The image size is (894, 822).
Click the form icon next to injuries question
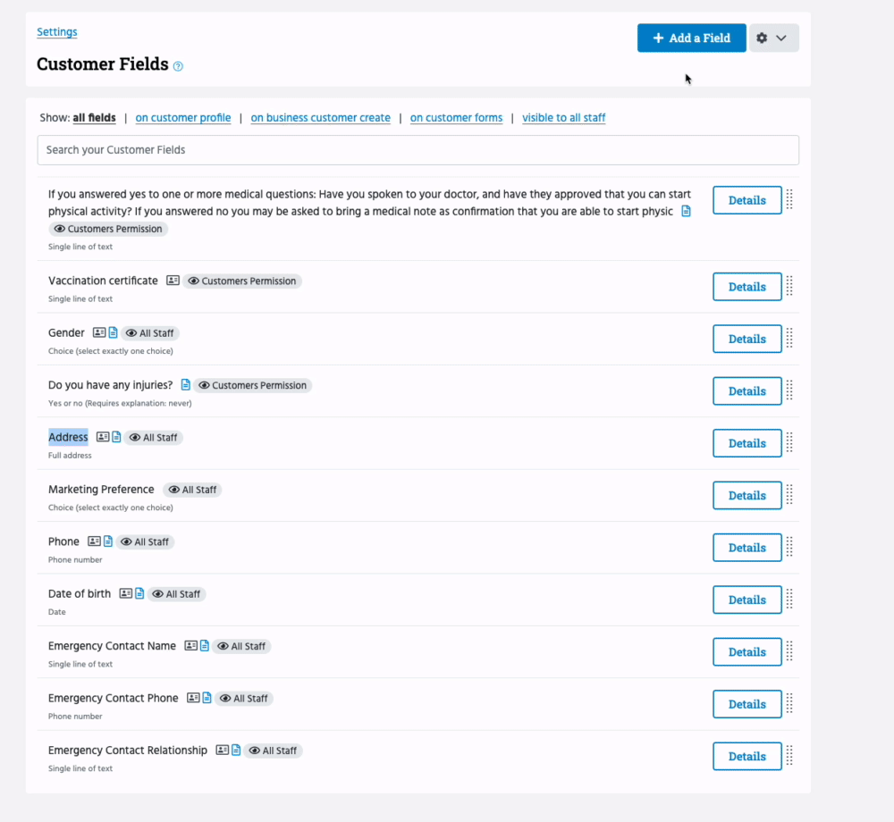pos(186,385)
